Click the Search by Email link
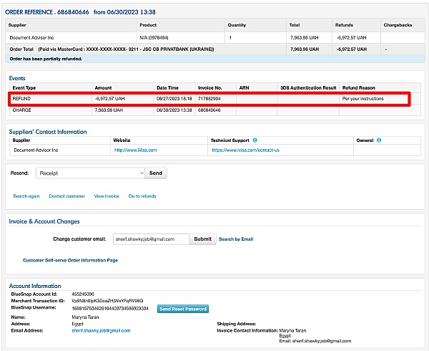This screenshot has width=429, height=351. click(236, 239)
